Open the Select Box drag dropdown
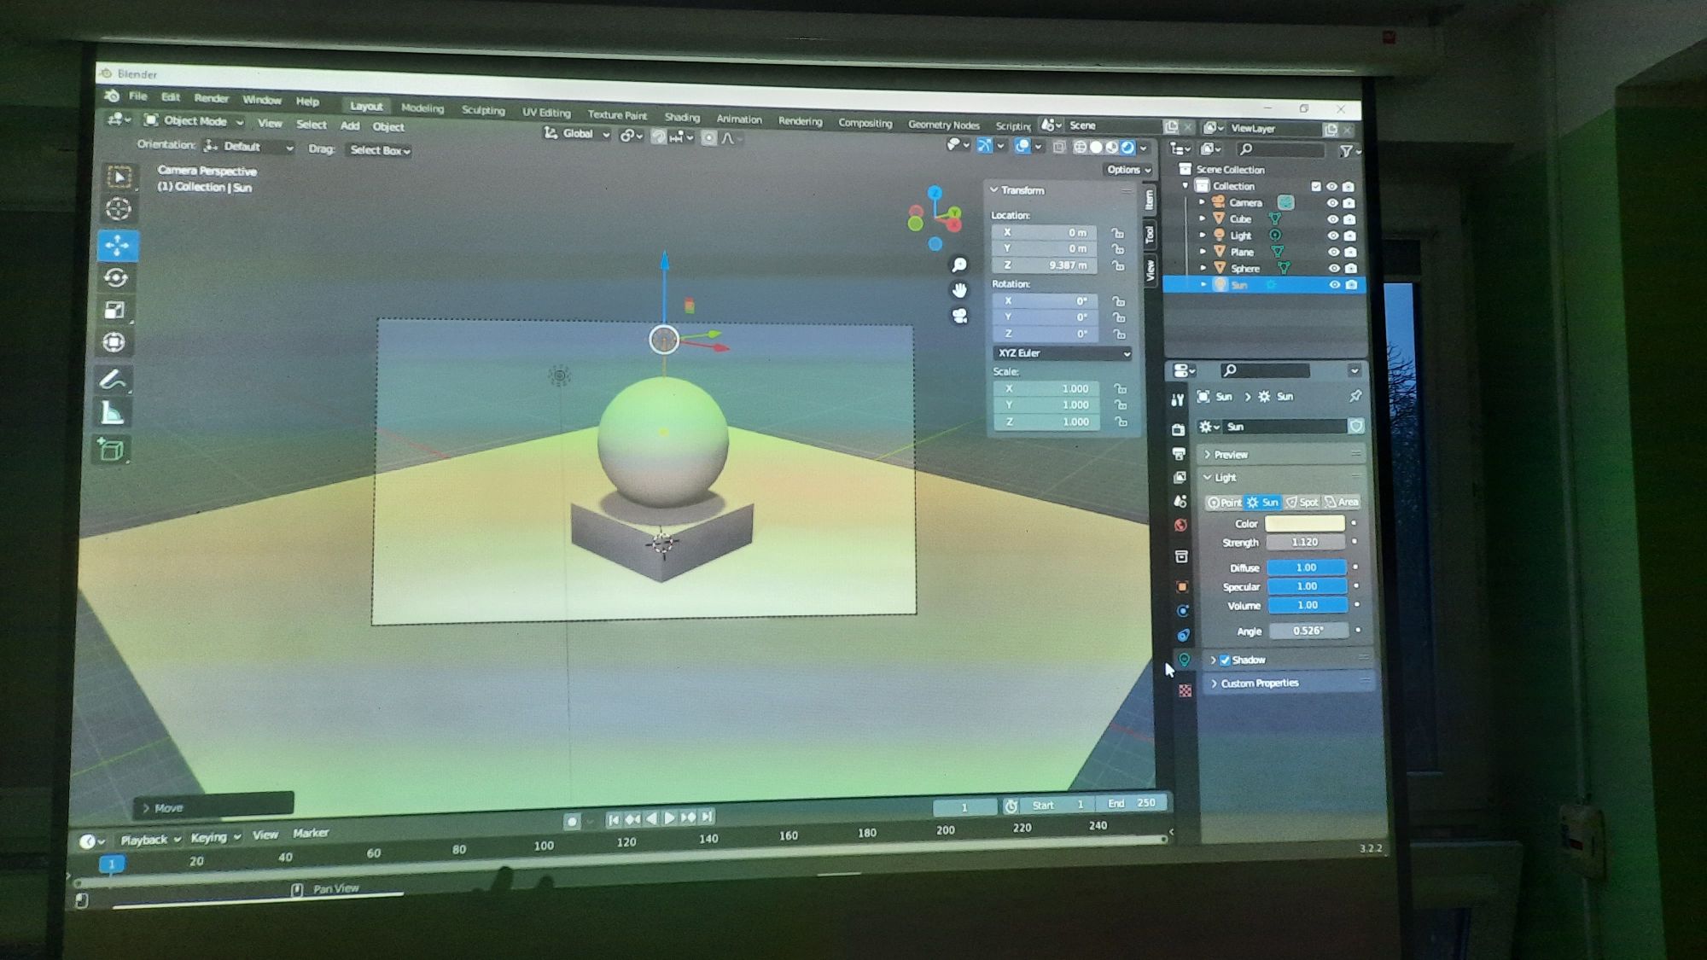This screenshot has width=1707, height=960. coord(380,150)
